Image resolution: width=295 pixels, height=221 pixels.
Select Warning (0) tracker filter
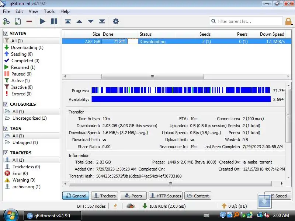24,180
